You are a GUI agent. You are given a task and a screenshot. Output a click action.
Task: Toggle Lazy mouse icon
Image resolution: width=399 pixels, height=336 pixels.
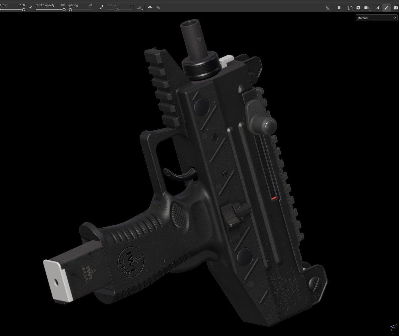click(x=101, y=7)
